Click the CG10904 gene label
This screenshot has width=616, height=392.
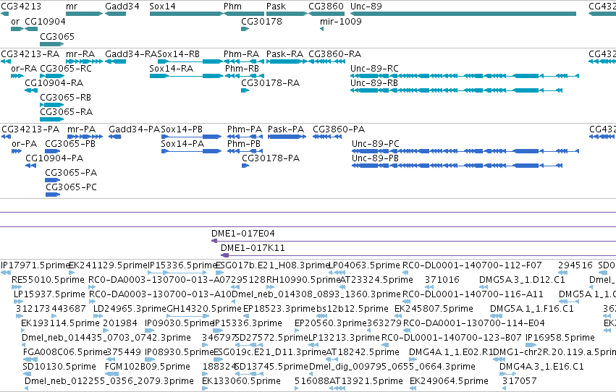[x=45, y=21]
